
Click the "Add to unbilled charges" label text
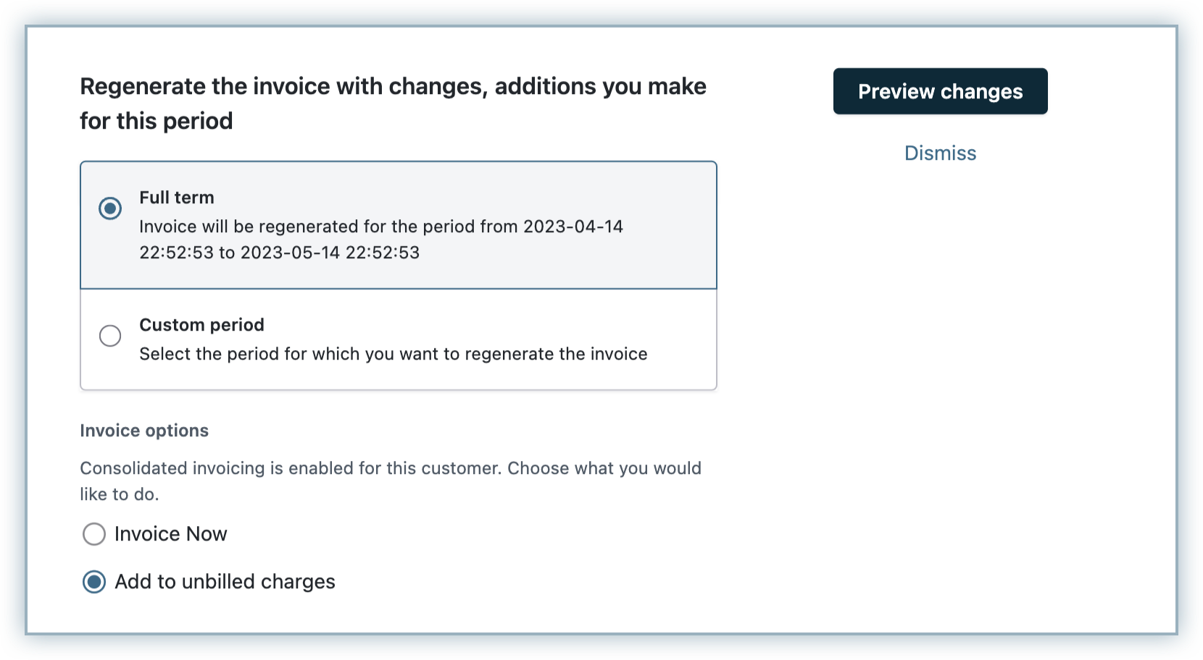(225, 582)
